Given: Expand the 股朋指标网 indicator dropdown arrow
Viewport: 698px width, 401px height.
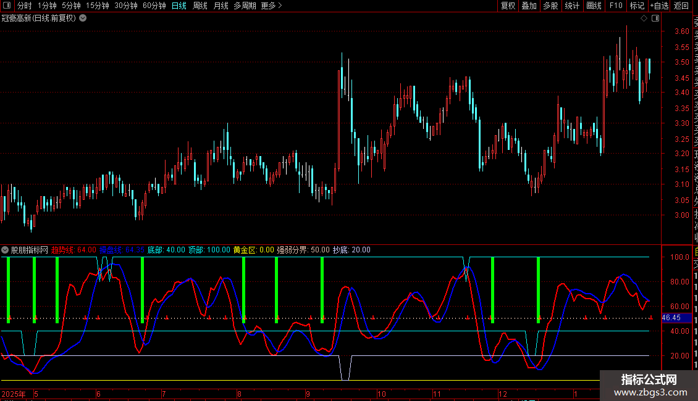Looking at the screenshot, I should pos(6,250).
